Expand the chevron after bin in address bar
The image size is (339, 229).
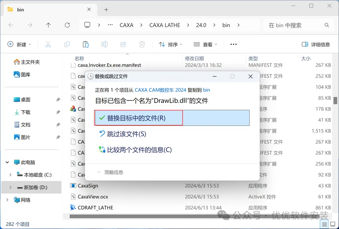pyautogui.click(x=239, y=25)
